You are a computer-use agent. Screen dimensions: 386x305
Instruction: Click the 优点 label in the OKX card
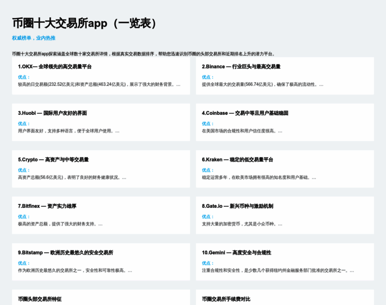[24, 77]
